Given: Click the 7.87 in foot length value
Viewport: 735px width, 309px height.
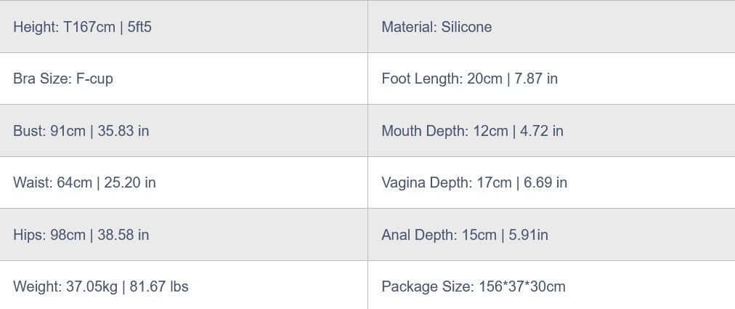Looking at the screenshot, I should click(536, 79).
